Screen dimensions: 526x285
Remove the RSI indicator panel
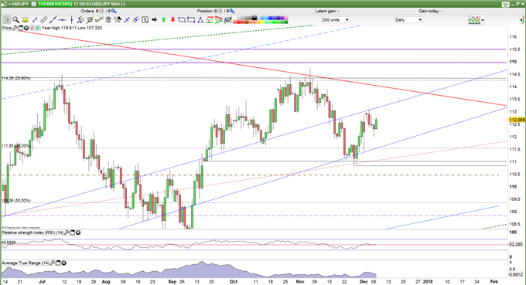(78, 232)
